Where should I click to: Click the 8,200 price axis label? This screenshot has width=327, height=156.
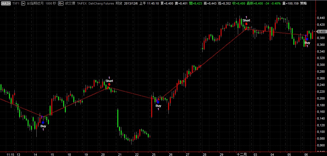click(321, 98)
